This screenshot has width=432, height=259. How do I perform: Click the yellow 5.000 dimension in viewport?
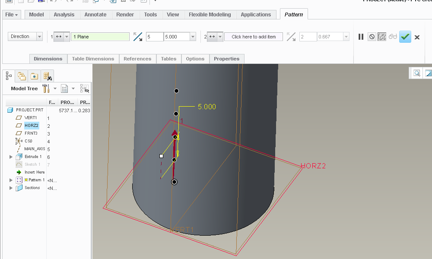point(207,107)
